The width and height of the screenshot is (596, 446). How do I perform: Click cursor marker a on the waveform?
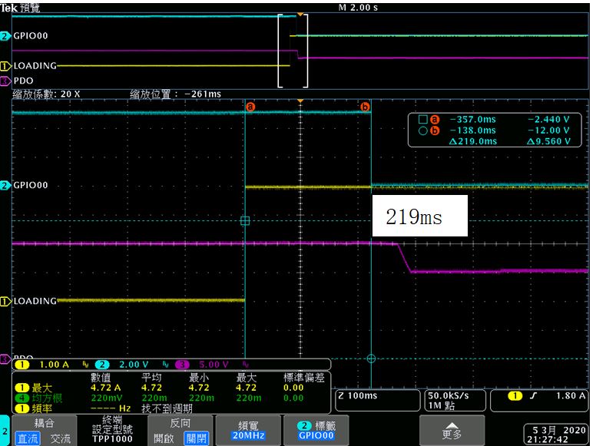[x=250, y=107]
